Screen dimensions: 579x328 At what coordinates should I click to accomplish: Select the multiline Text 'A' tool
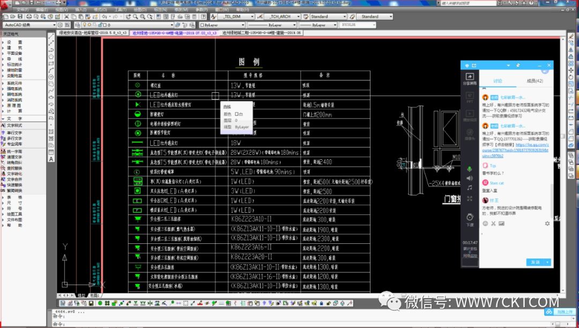[51, 159]
